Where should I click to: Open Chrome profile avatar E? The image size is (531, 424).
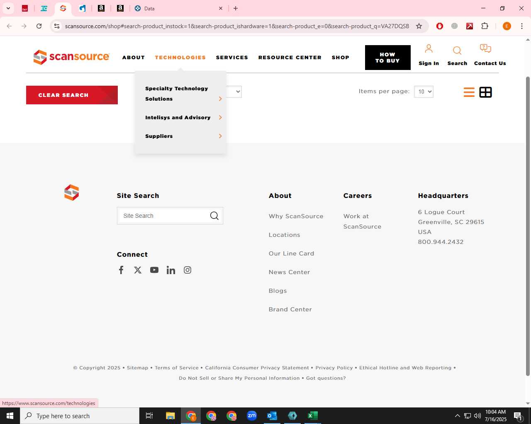tap(507, 26)
